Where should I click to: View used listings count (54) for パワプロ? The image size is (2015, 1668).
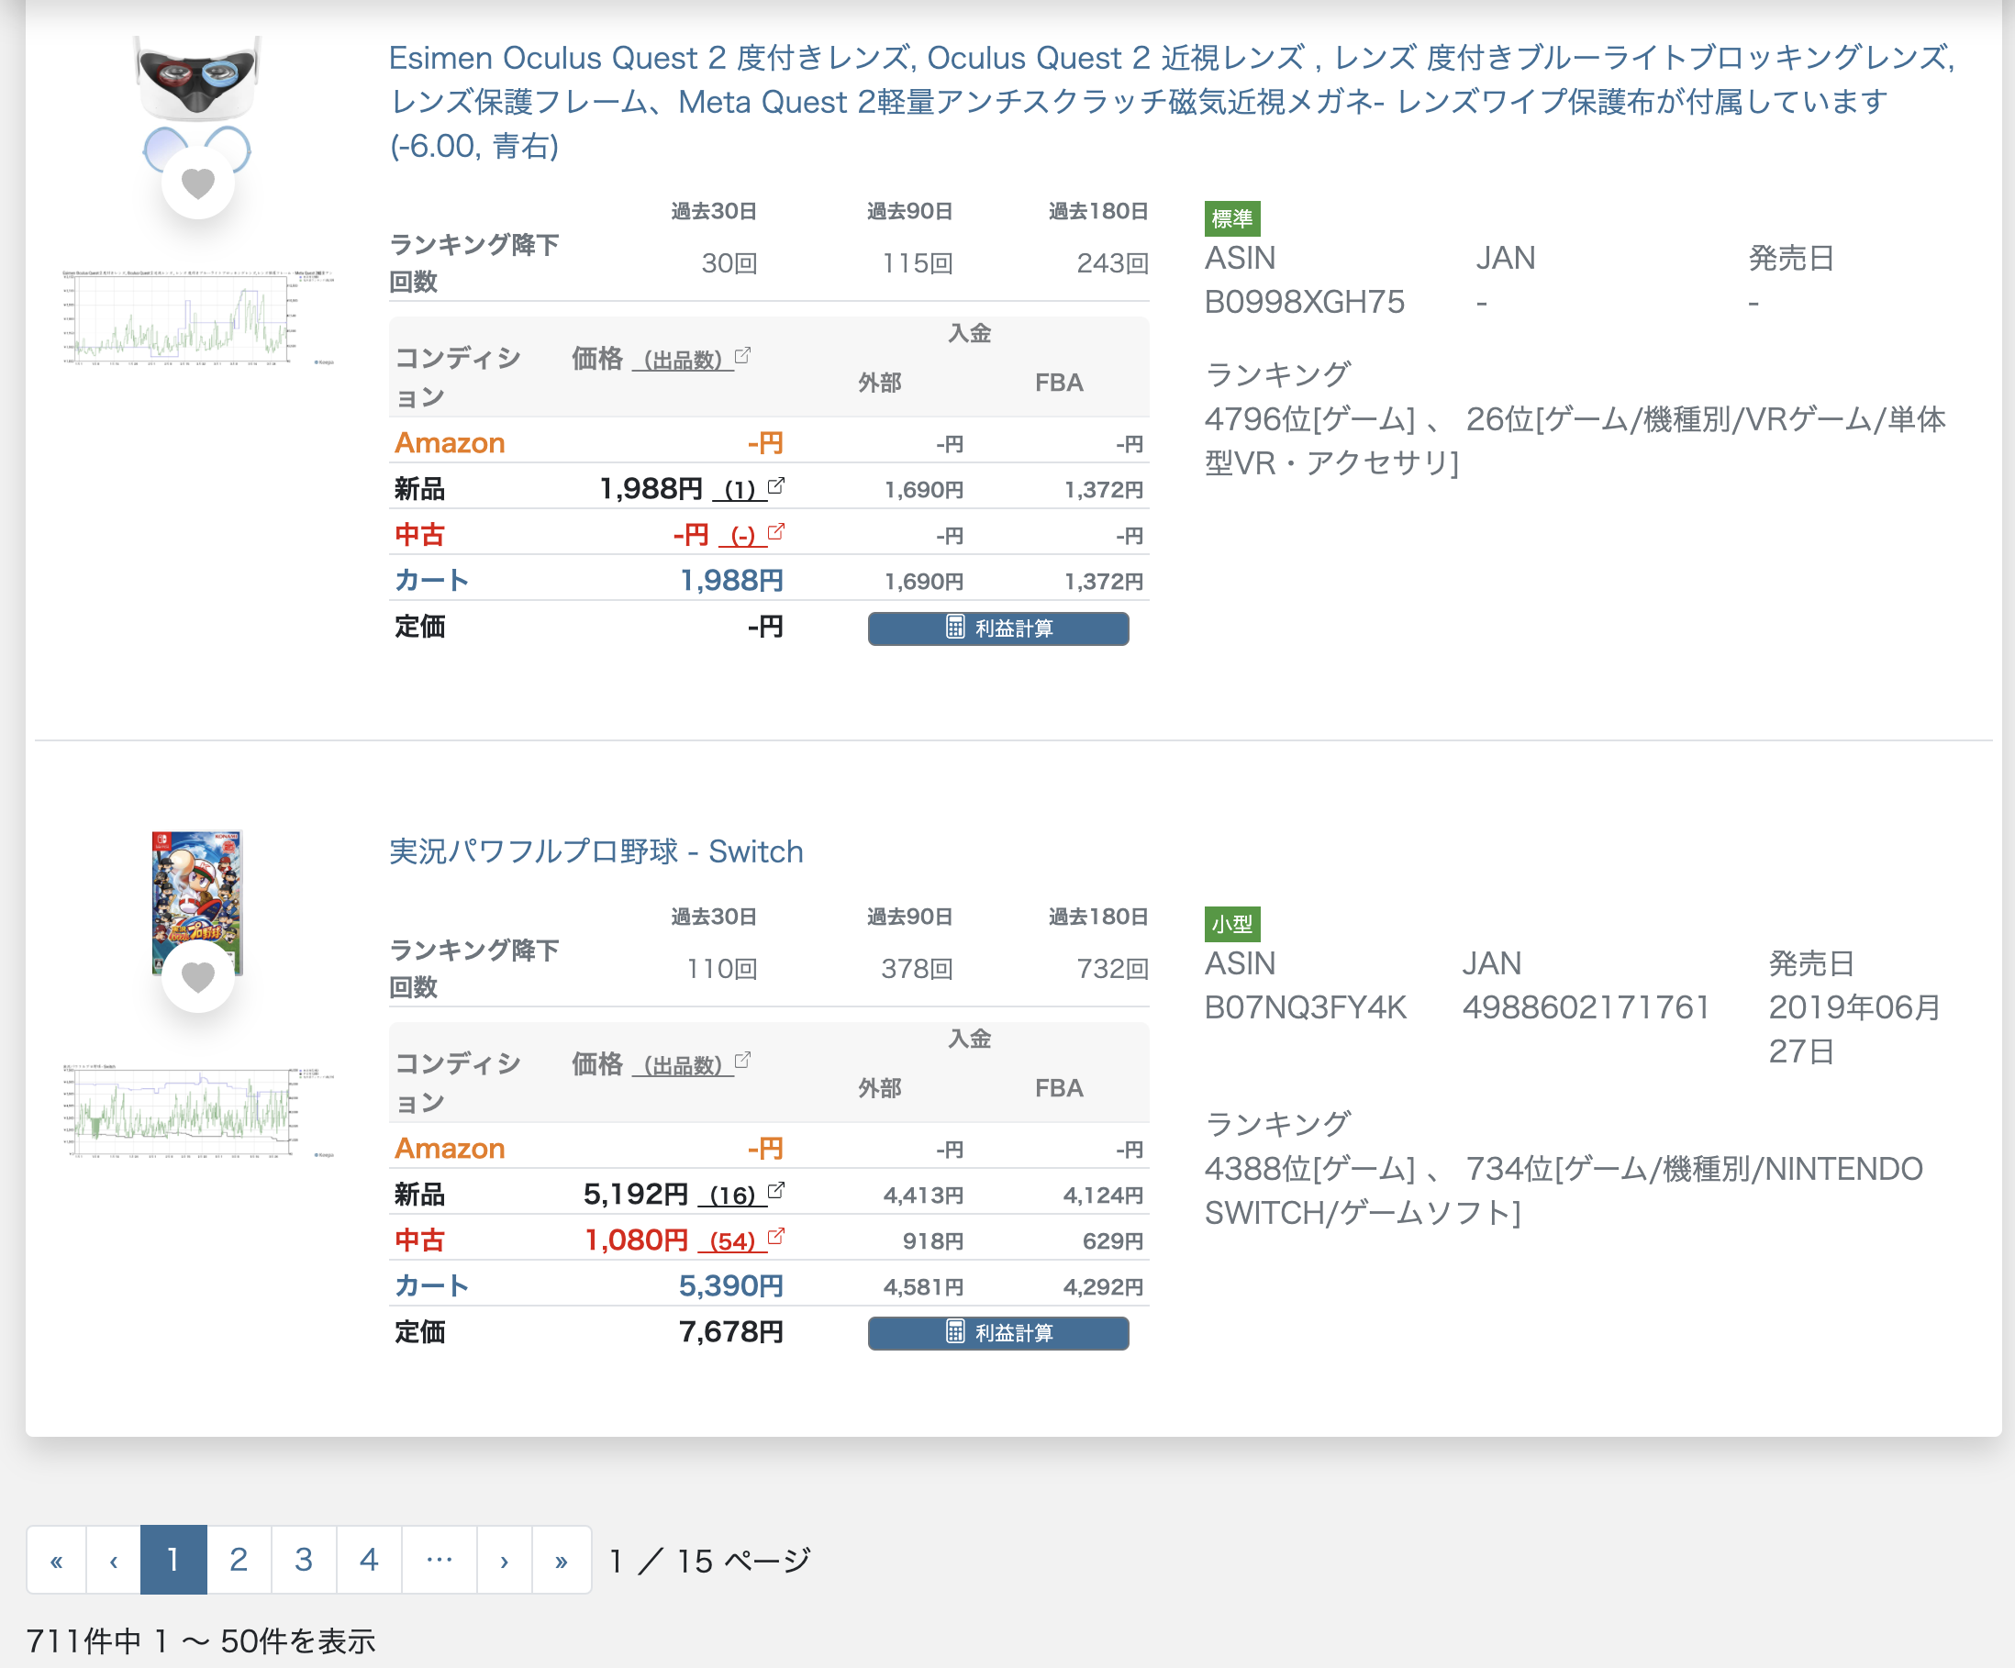[x=732, y=1241]
